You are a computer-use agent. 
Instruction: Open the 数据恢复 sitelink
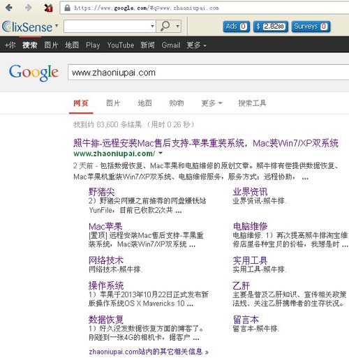point(106,320)
